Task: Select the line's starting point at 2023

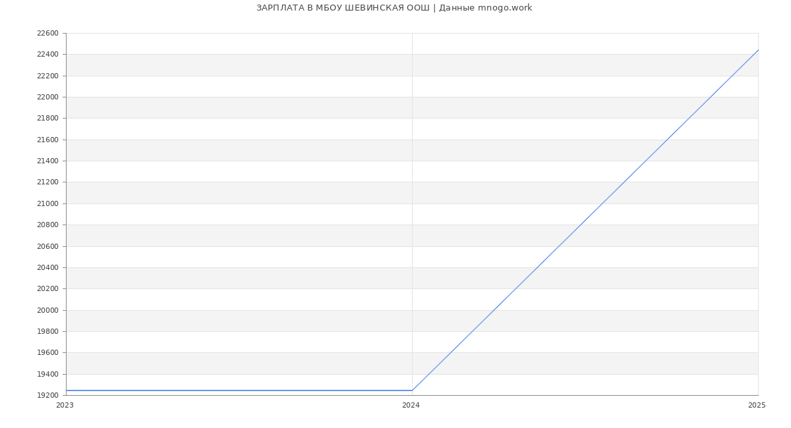Action: [67, 390]
